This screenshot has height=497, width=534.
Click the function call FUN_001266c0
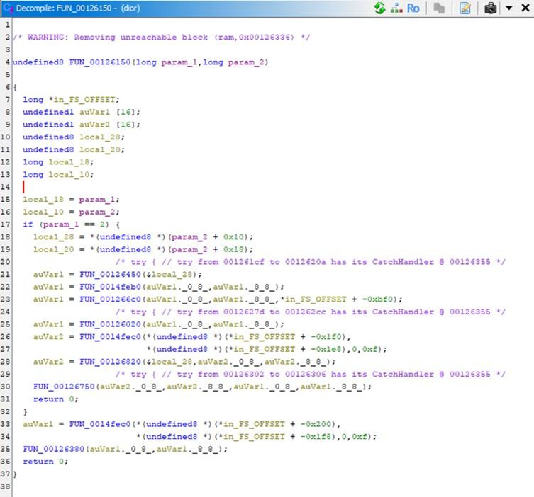tap(110, 299)
